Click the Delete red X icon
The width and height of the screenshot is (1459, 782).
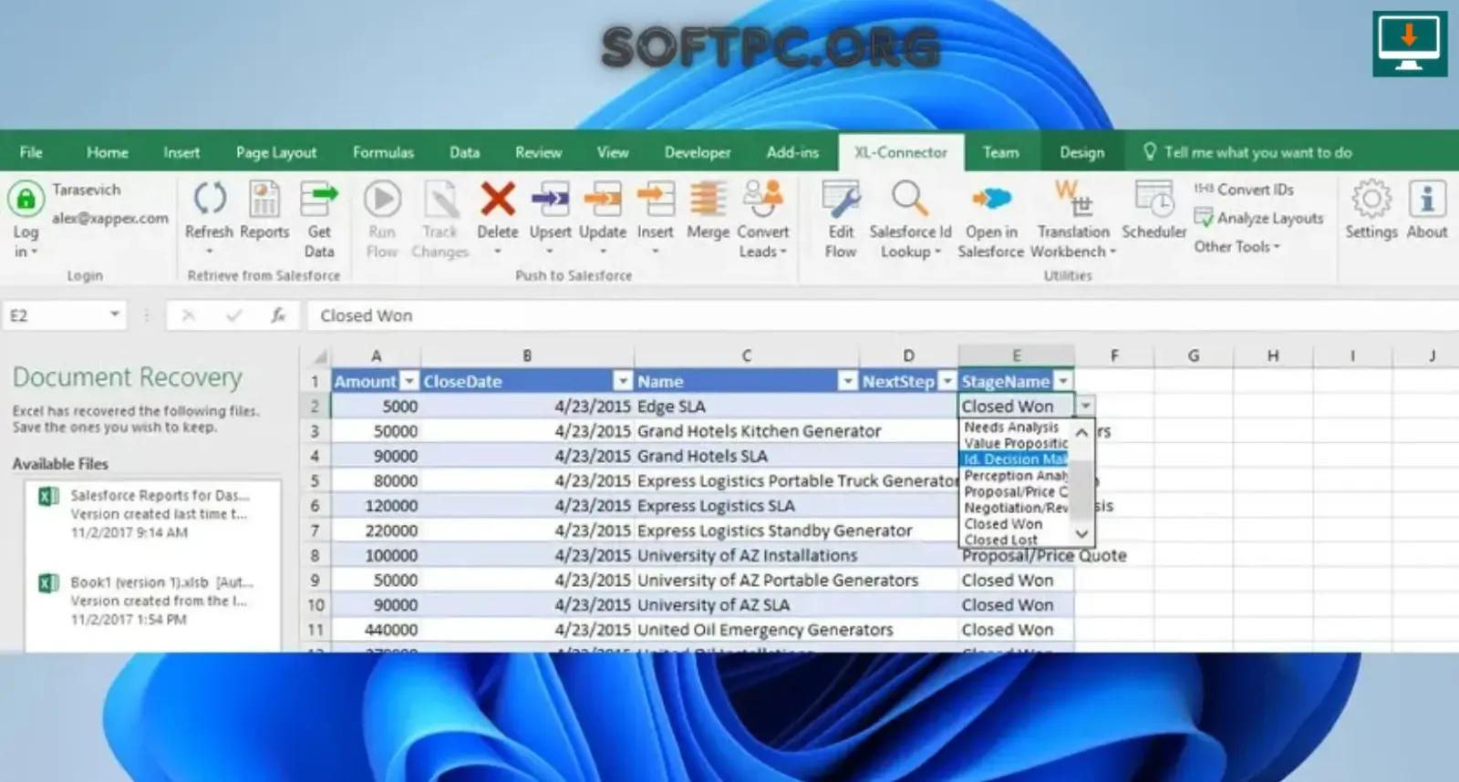[498, 198]
